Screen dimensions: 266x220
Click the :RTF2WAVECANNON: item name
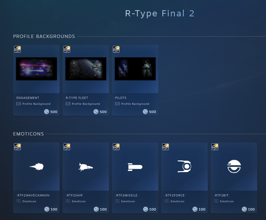(33, 195)
